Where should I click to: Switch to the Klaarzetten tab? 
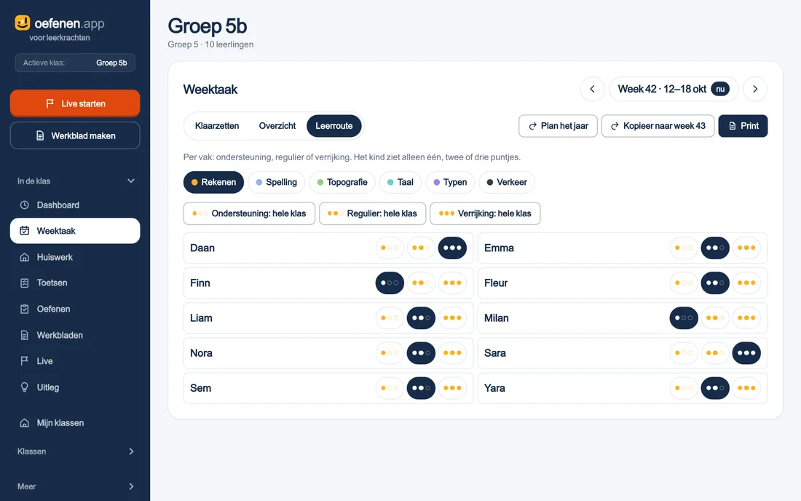216,126
